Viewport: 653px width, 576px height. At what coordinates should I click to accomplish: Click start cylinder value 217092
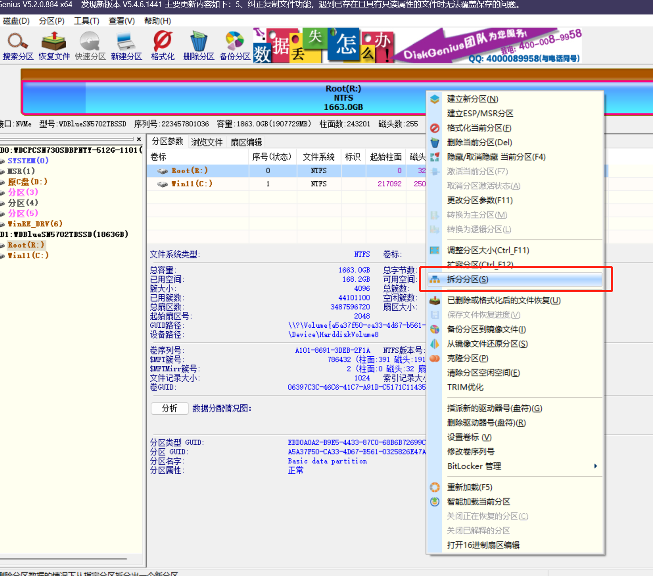point(390,184)
